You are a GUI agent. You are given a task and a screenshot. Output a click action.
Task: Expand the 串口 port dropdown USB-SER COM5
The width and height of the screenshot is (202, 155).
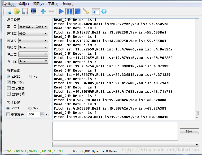(33, 27)
